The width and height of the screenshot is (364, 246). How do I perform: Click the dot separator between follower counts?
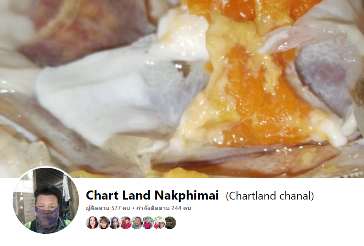point(133,208)
